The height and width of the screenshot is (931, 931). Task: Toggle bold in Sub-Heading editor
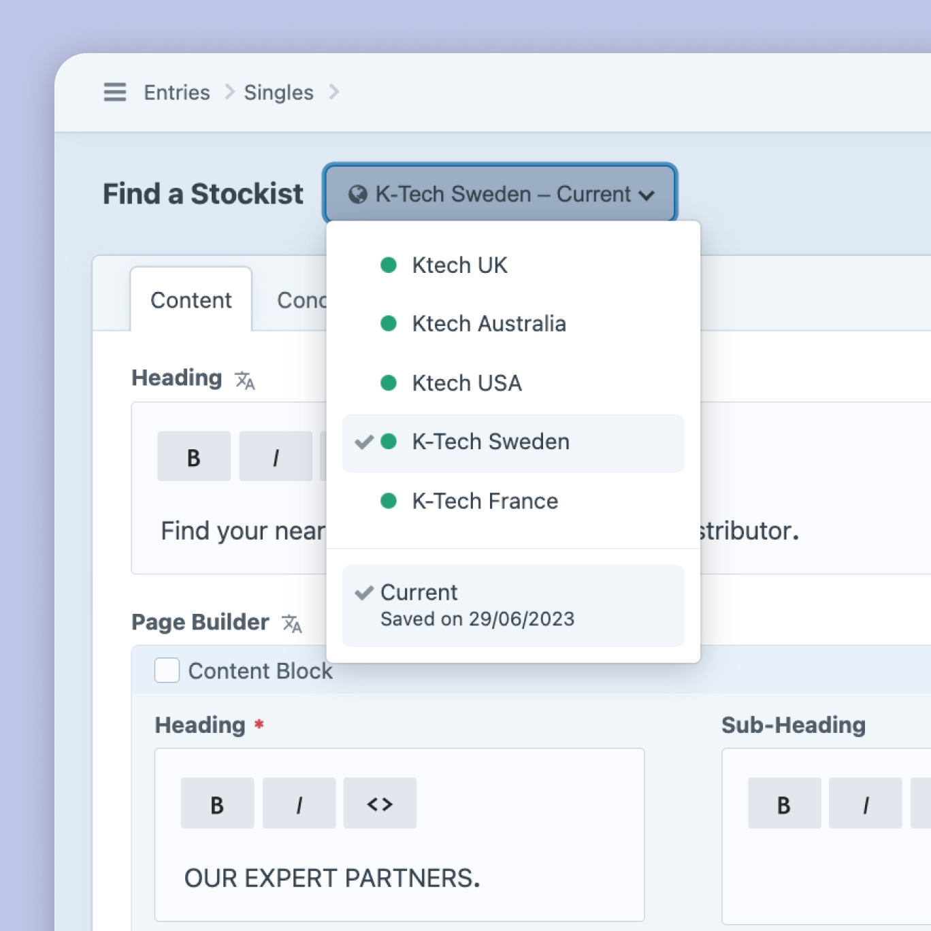pos(784,804)
